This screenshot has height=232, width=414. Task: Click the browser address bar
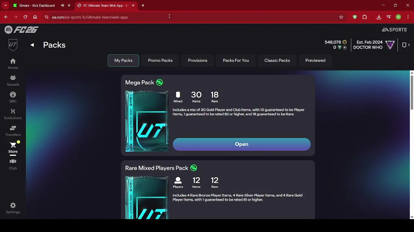pos(194,17)
